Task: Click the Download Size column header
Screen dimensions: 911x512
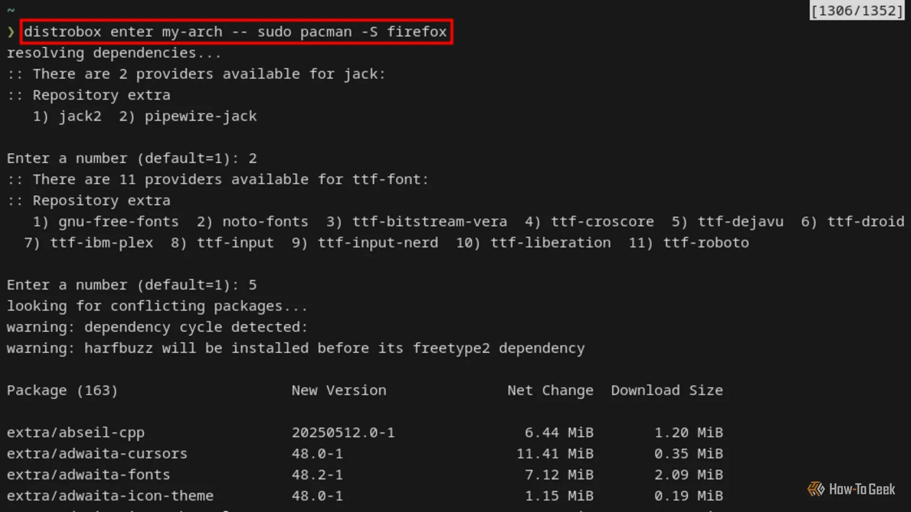Action: click(x=667, y=390)
